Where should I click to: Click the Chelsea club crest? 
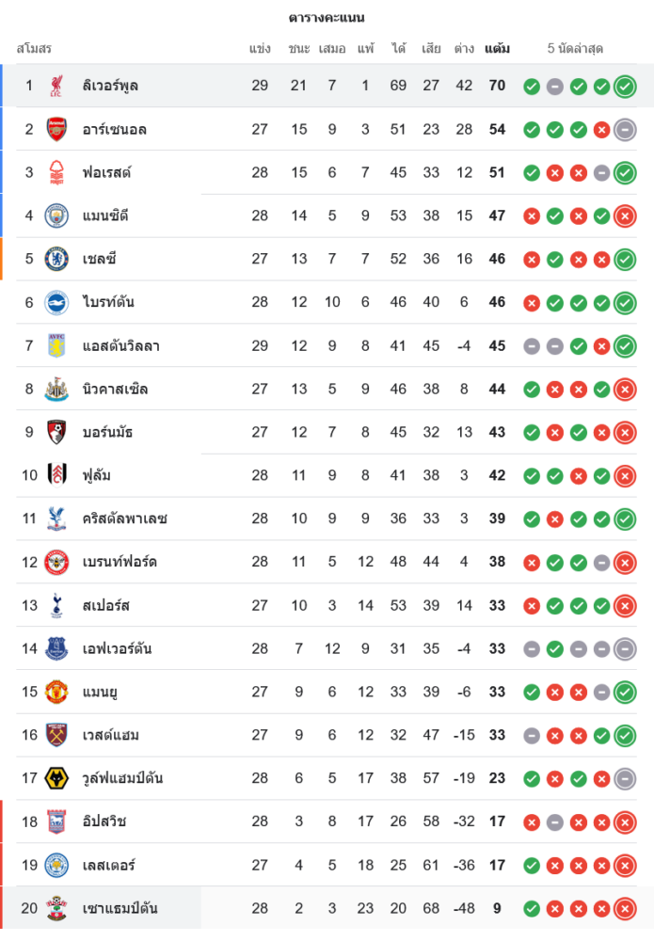pos(56,260)
